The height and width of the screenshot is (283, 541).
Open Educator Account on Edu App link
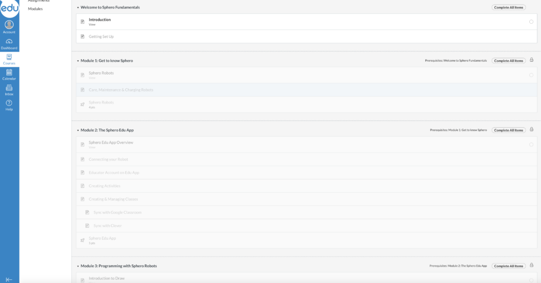tap(114, 173)
